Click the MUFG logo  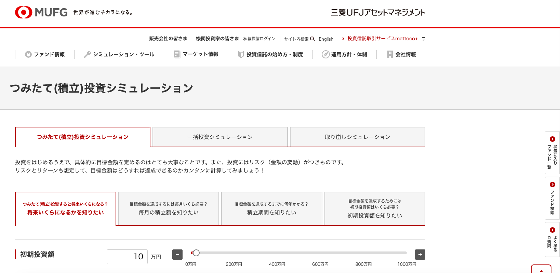41,12
